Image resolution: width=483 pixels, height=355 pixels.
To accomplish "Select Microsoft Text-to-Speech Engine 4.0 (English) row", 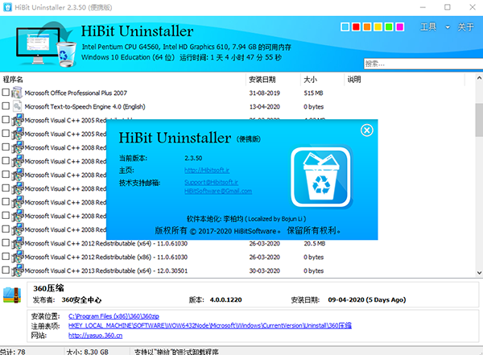I will click(237, 106).
